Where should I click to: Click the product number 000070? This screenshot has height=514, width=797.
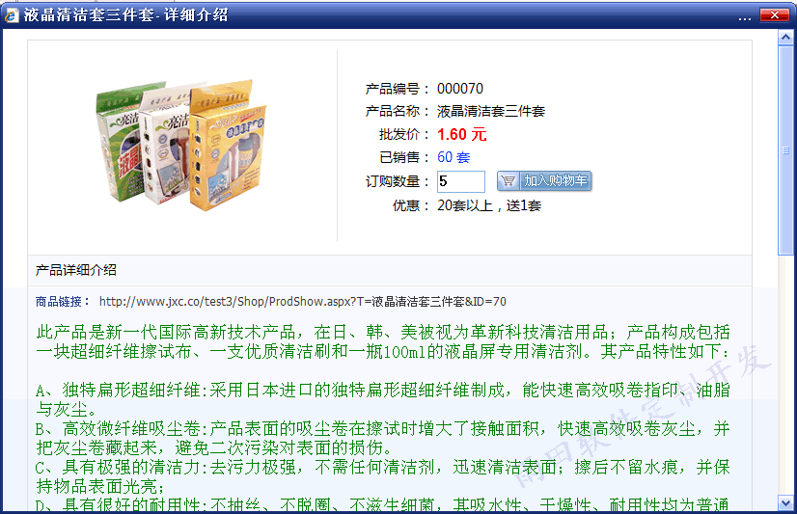click(x=460, y=89)
